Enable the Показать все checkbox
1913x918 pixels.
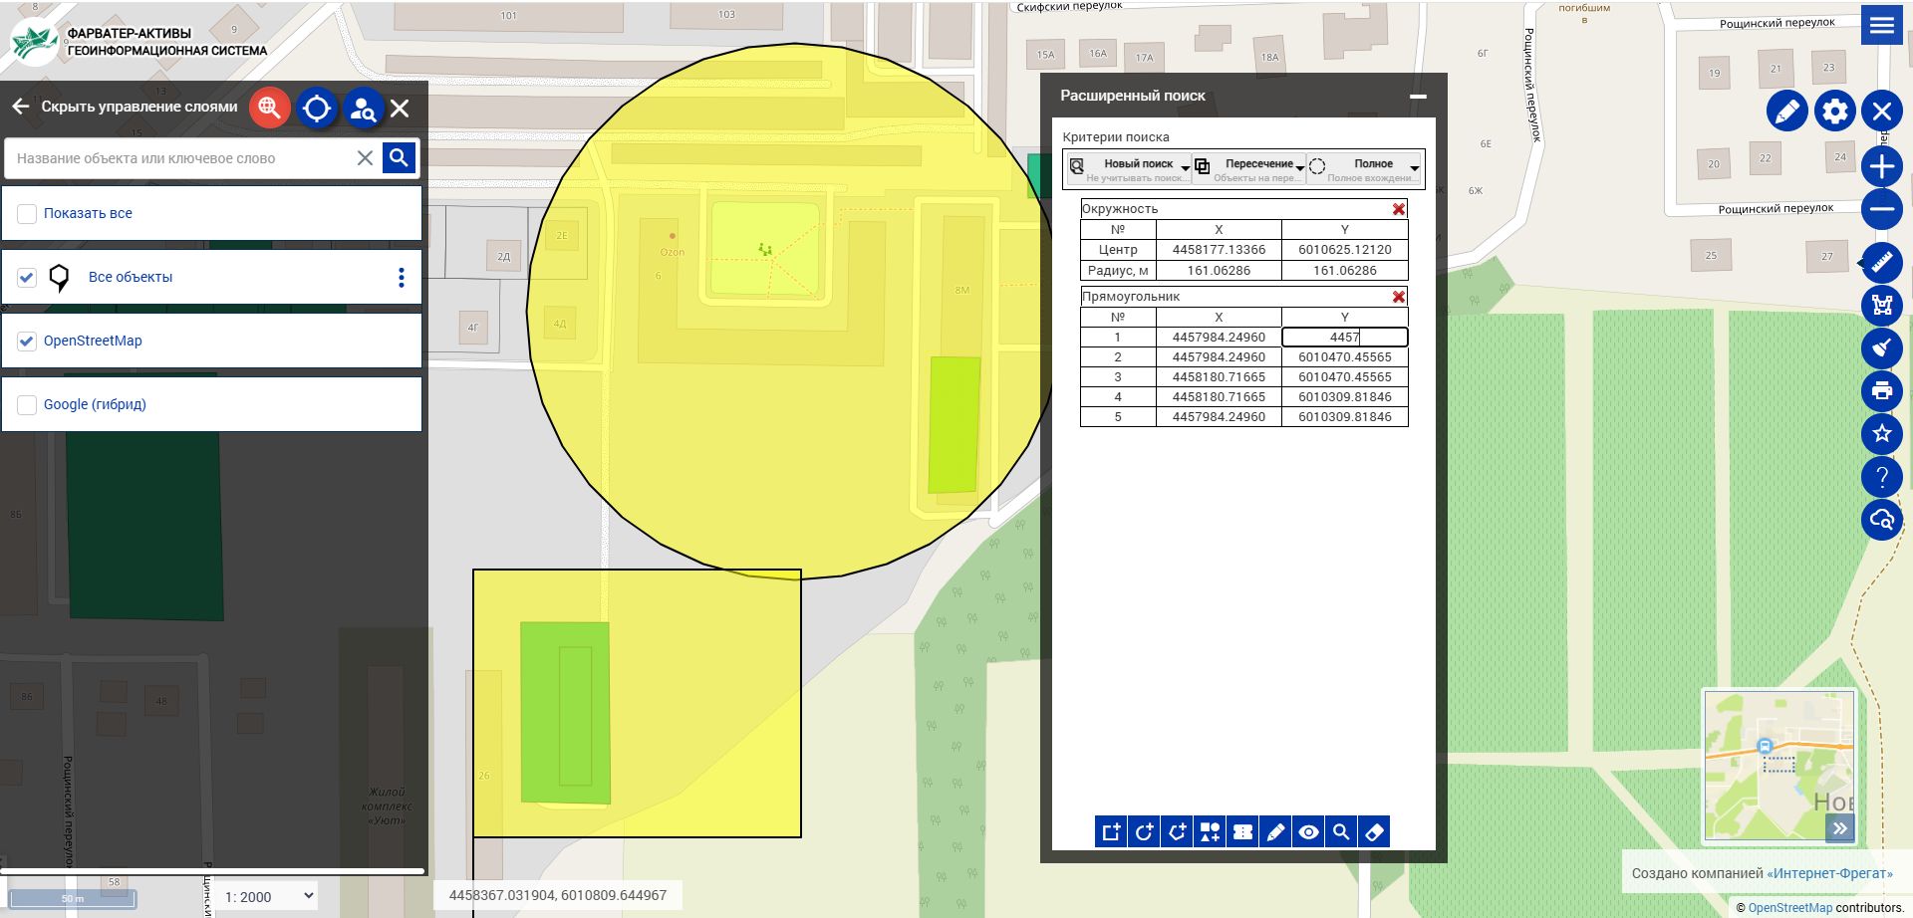pyautogui.click(x=28, y=214)
